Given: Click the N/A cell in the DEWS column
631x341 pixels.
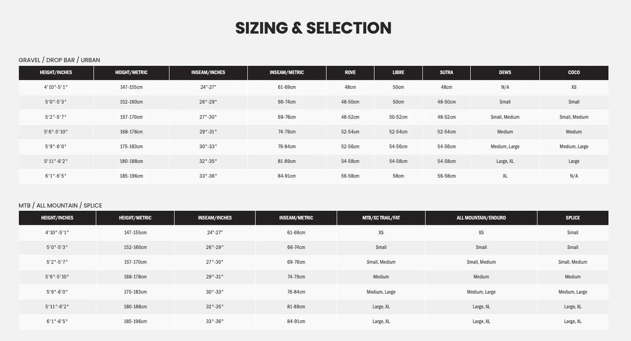Looking at the screenshot, I should pyautogui.click(x=505, y=87).
